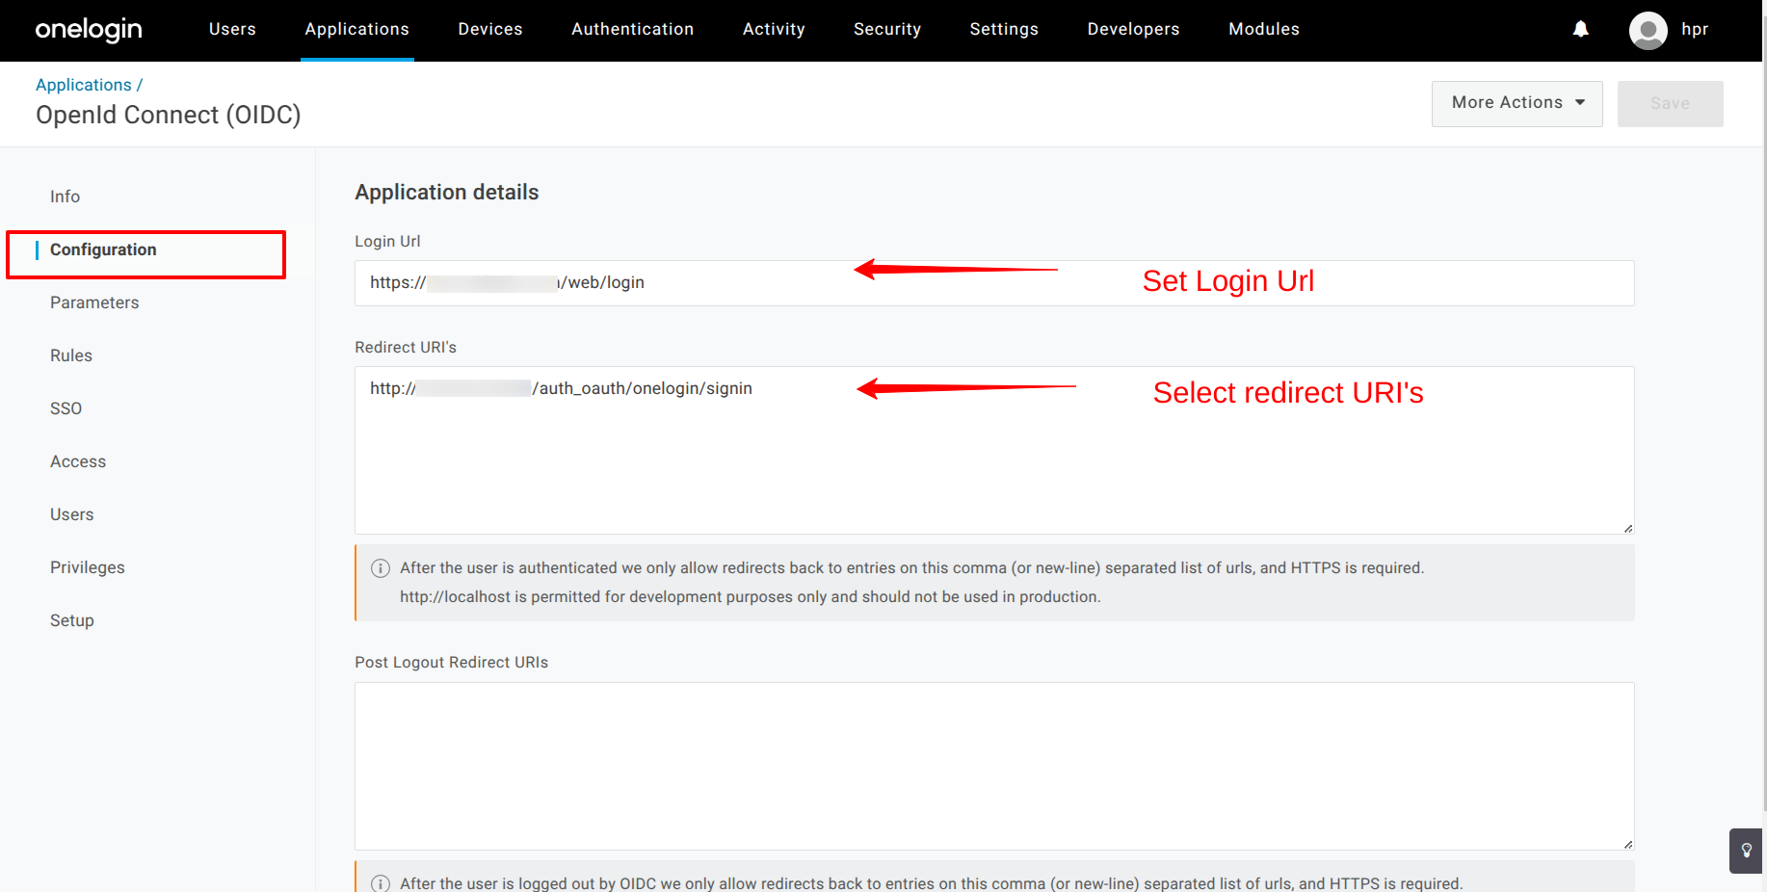This screenshot has width=1767, height=892.
Task: Open the Security menu
Action: coord(887,29)
